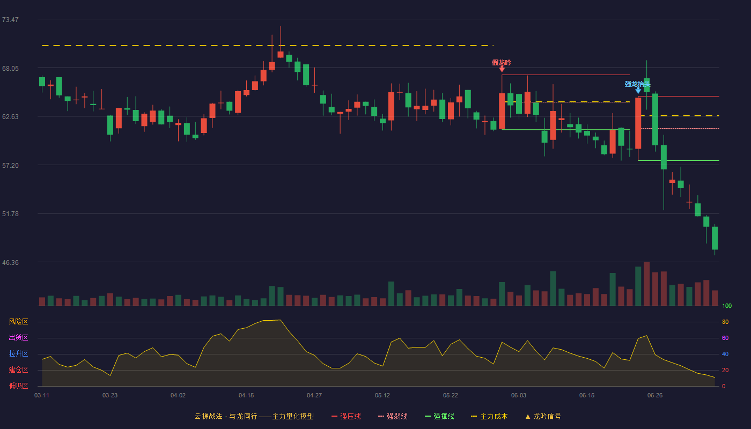
Task: Click the orange 80 indicator scale value
Action: (725, 322)
